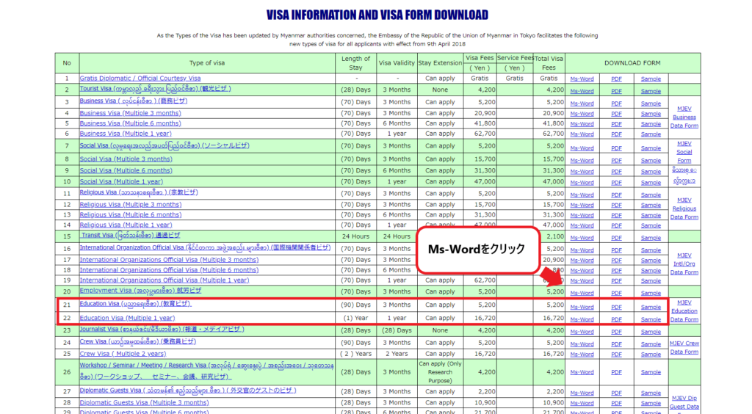Viewport: 752px width, 414px height.
Task: Open the MJEV Education Data Form link
Action: (x=684, y=310)
